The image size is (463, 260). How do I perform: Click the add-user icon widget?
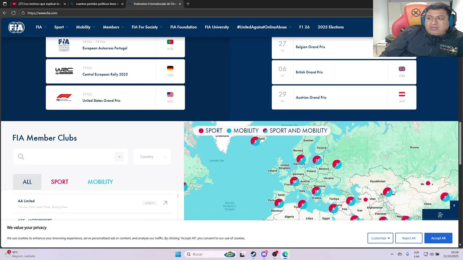point(440,215)
